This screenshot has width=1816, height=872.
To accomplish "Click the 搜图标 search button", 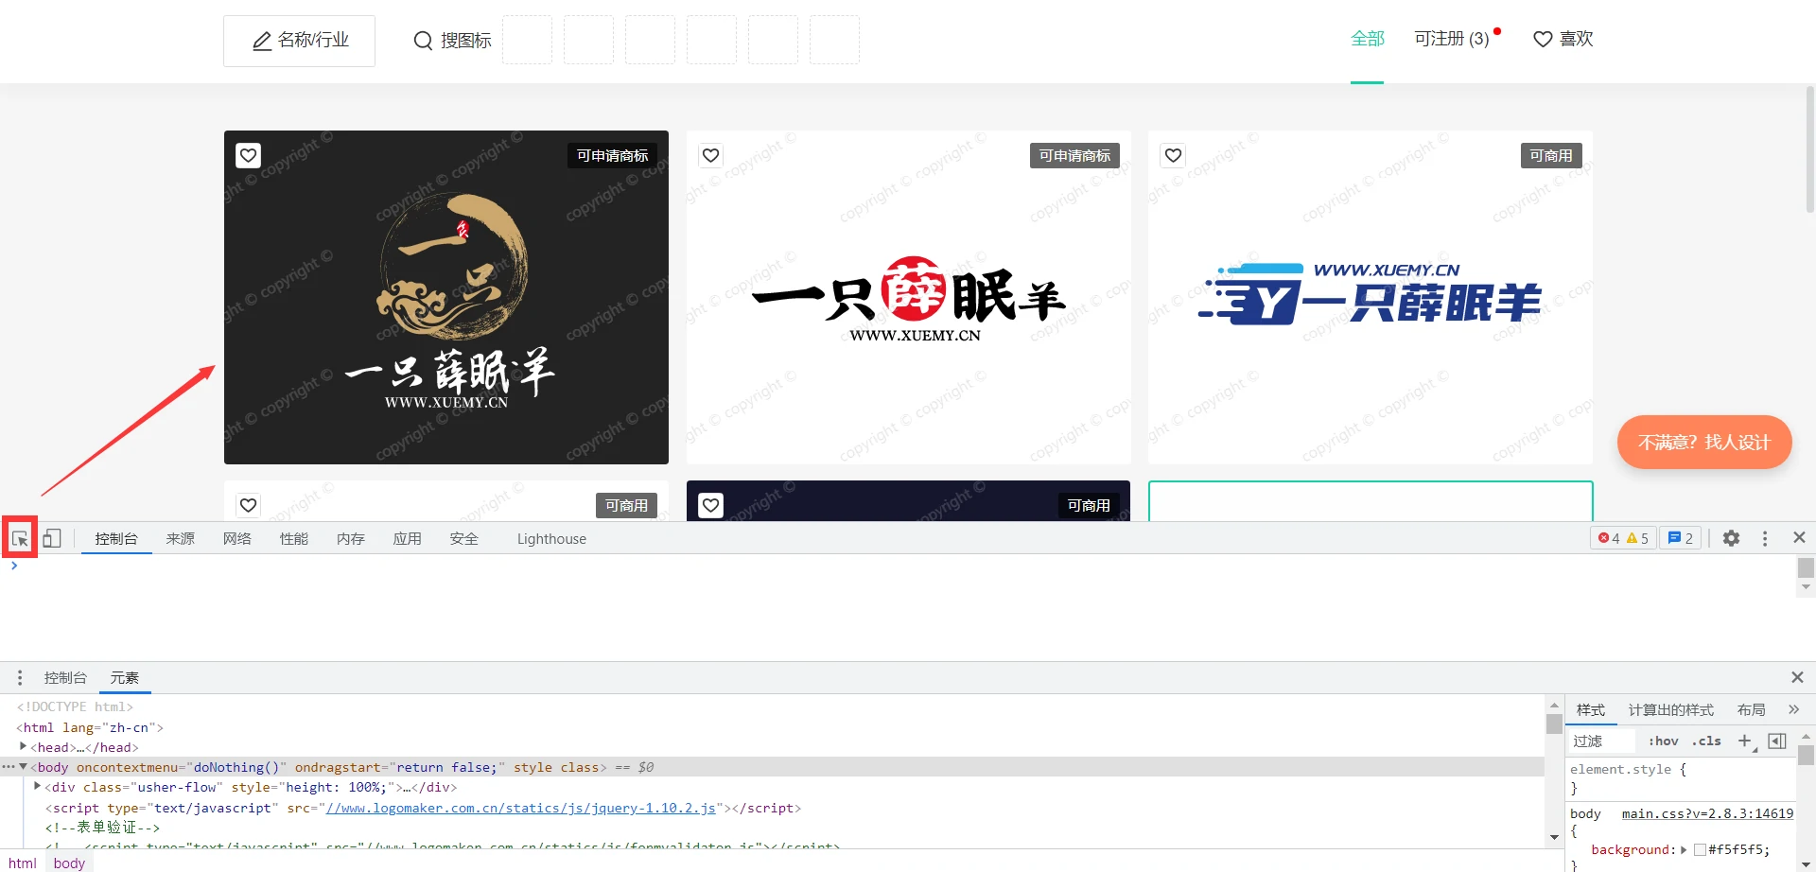I will pyautogui.click(x=452, y=41).
